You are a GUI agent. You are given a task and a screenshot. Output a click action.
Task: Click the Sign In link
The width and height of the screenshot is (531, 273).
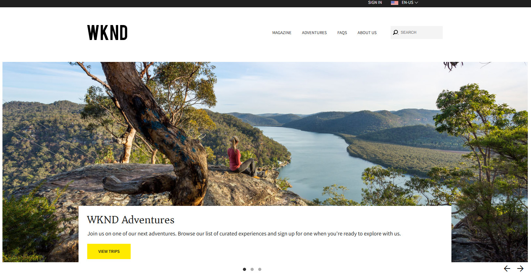tap(375, 2)
